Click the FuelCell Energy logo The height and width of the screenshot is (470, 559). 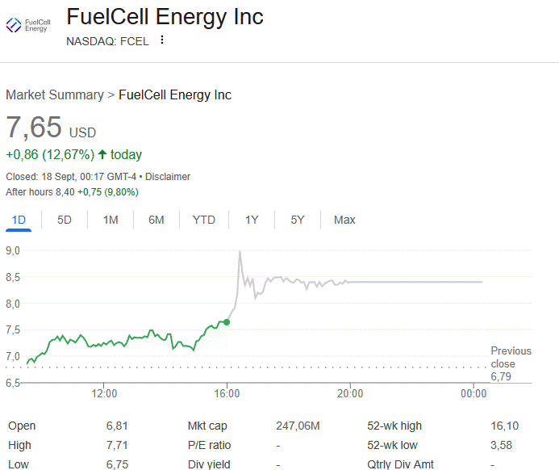(x=28, y=25)
